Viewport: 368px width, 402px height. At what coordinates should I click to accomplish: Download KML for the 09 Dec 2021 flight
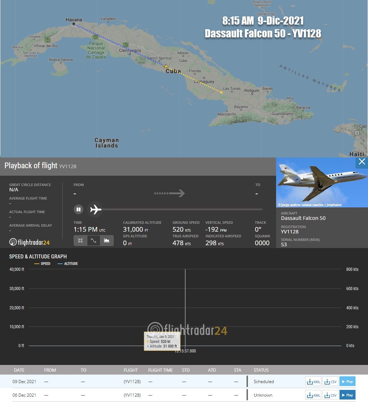(x=313, y=381)
